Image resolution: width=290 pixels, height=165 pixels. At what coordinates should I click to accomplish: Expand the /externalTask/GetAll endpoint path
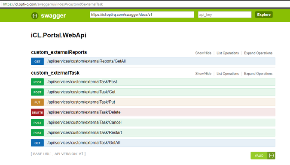(x=84, y=143)
